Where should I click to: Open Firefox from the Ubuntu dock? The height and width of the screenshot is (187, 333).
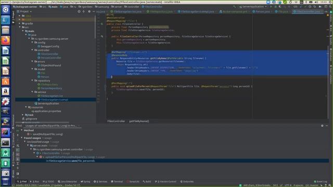pyautogui.click(x=6, y=40)
